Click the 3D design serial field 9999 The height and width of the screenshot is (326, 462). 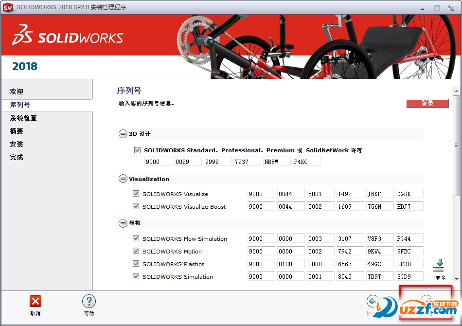(217, 162)
